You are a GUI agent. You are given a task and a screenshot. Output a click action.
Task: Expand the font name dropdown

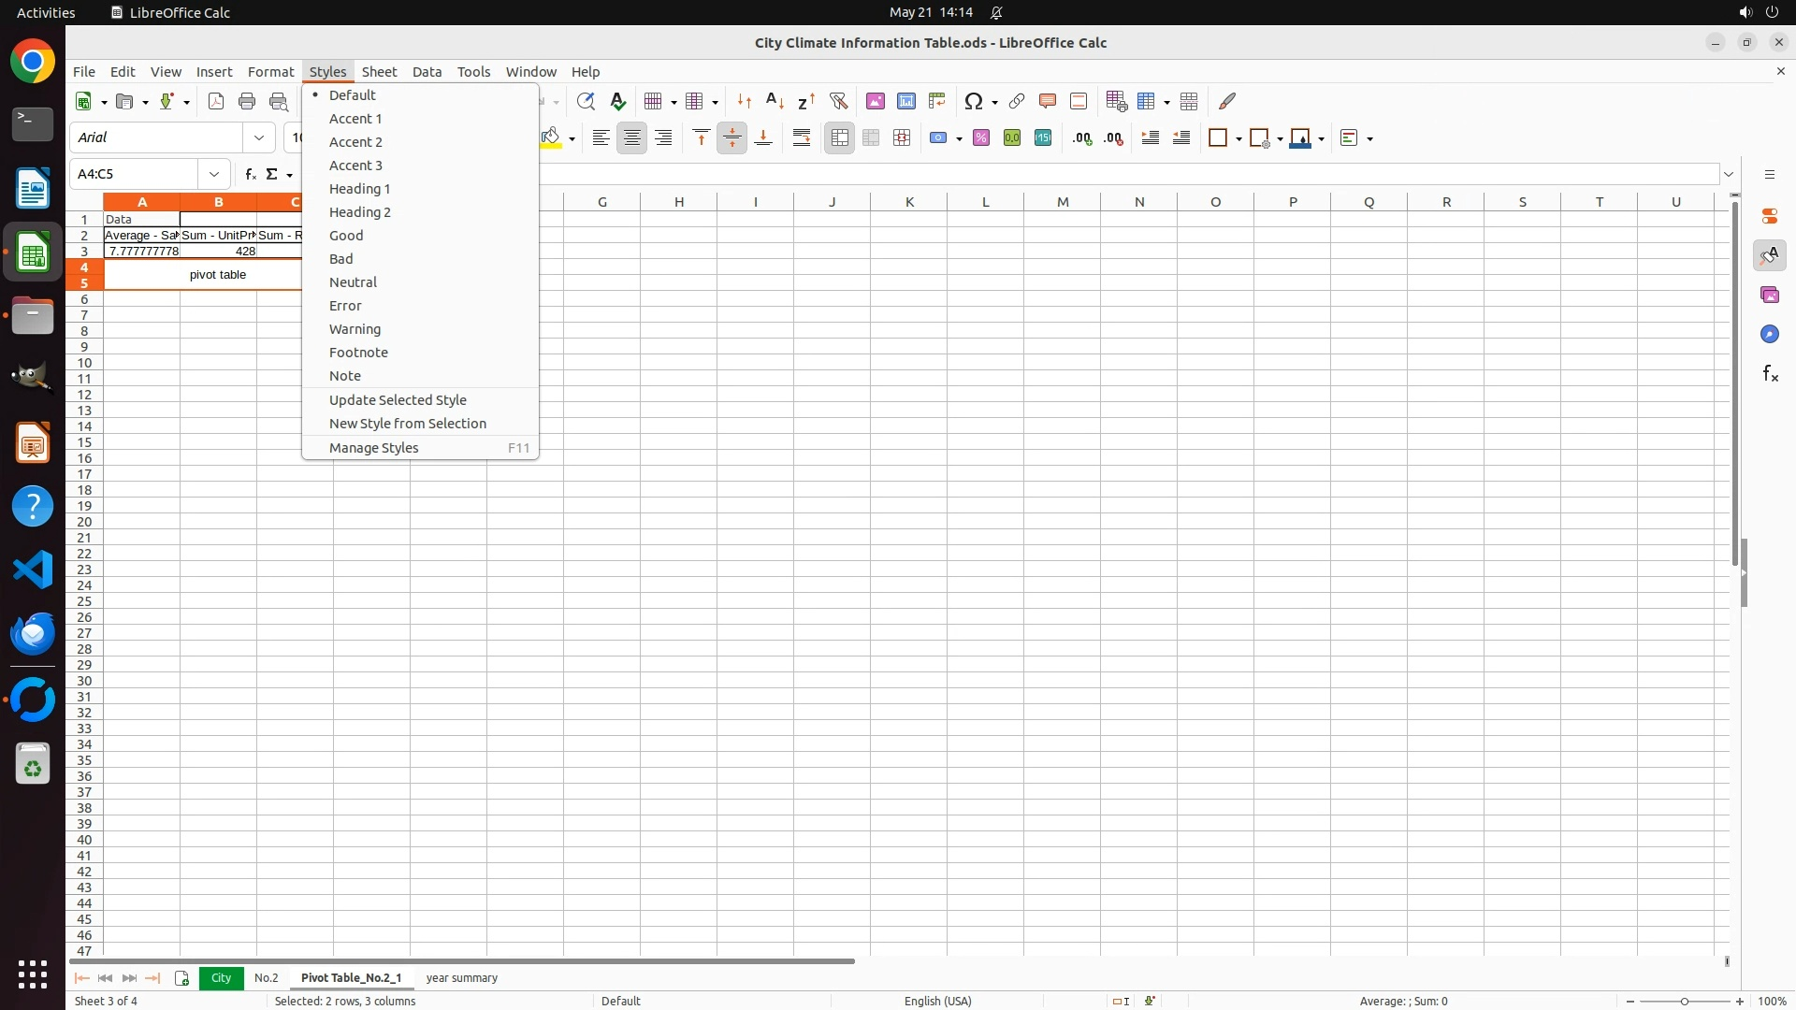coord(259,137)
